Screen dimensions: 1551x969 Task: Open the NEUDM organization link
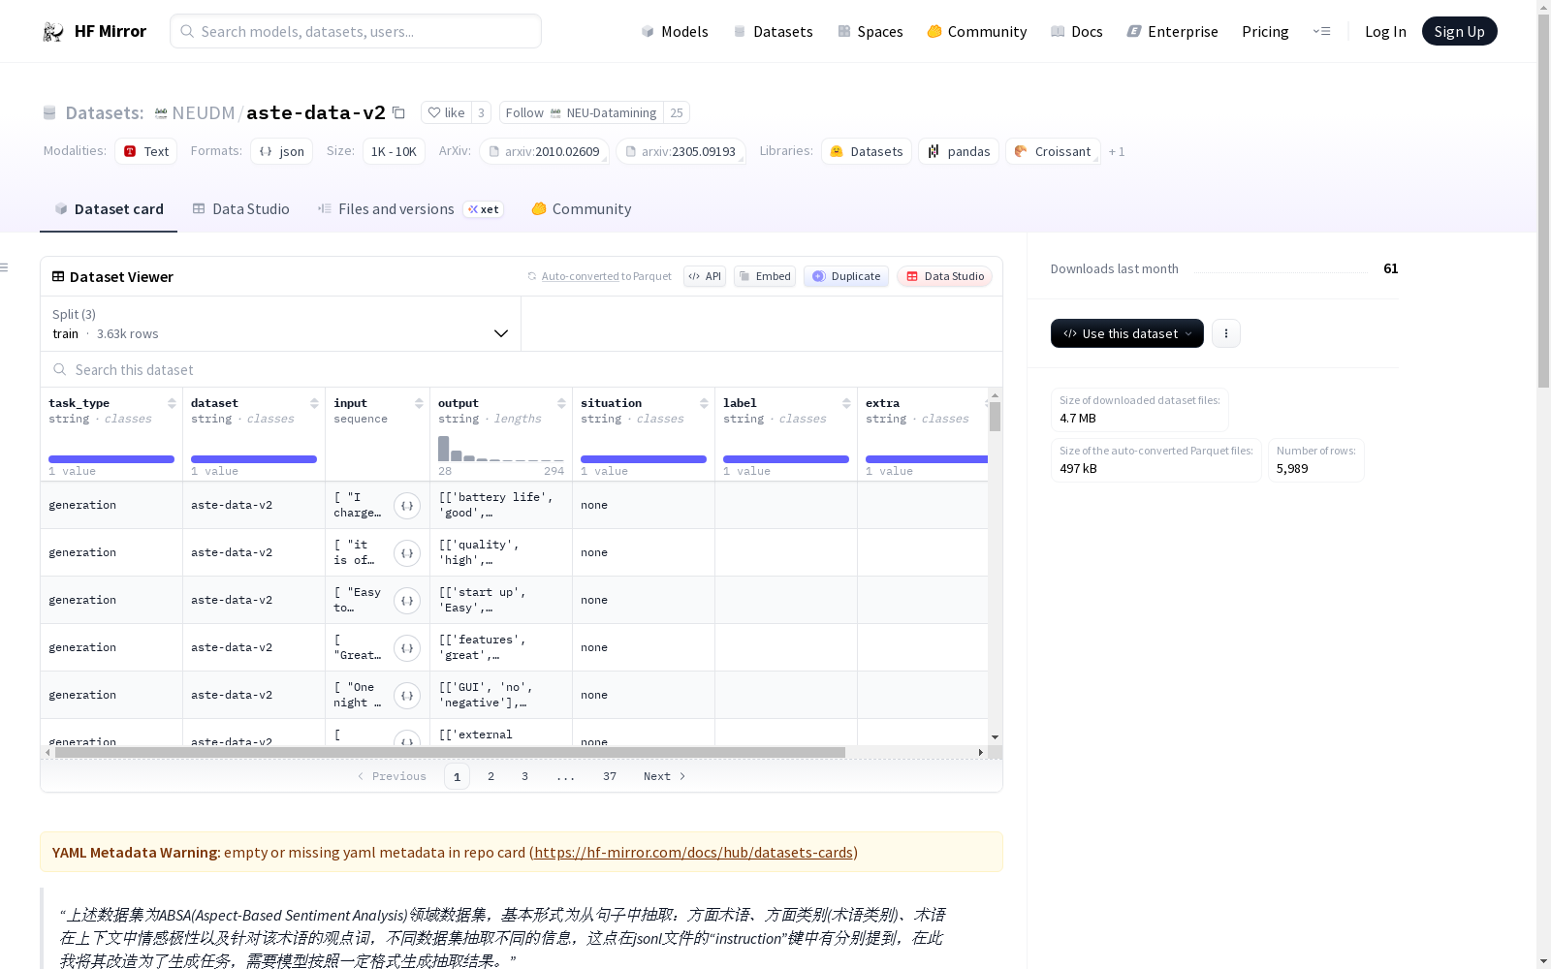point(204,112)
